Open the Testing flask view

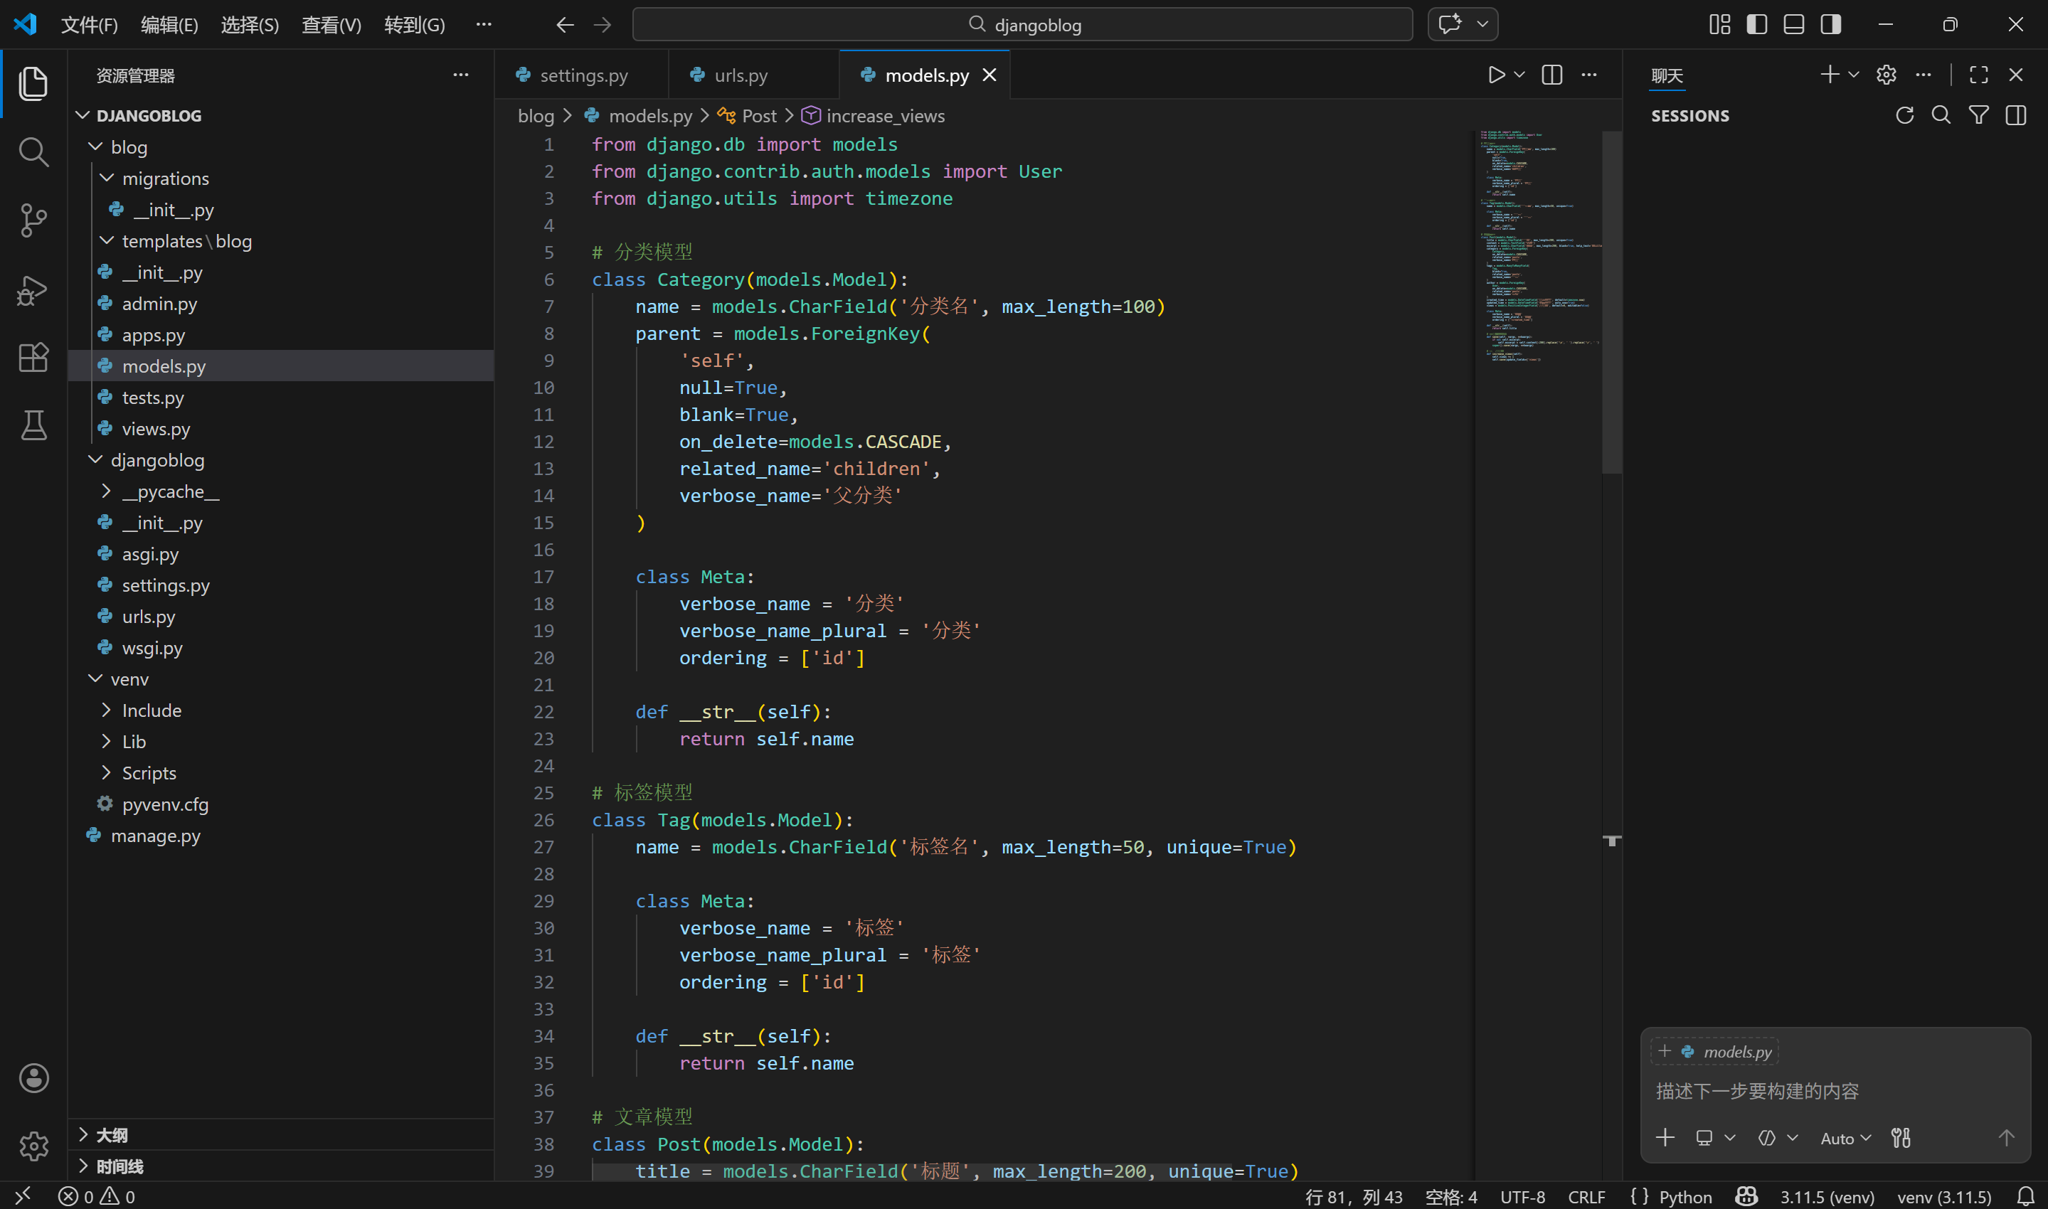pyautogui.click(x=33, y=425)
